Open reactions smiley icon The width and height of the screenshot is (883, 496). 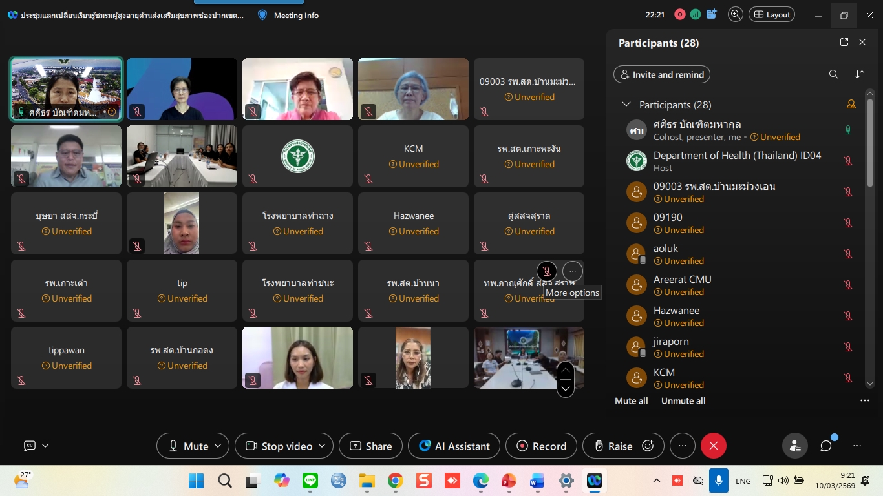pos(648,446)
